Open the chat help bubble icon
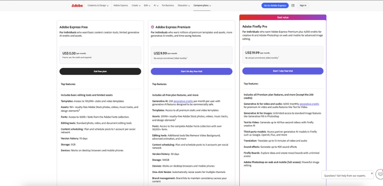383x186 pixels. (x=380, y=174)
